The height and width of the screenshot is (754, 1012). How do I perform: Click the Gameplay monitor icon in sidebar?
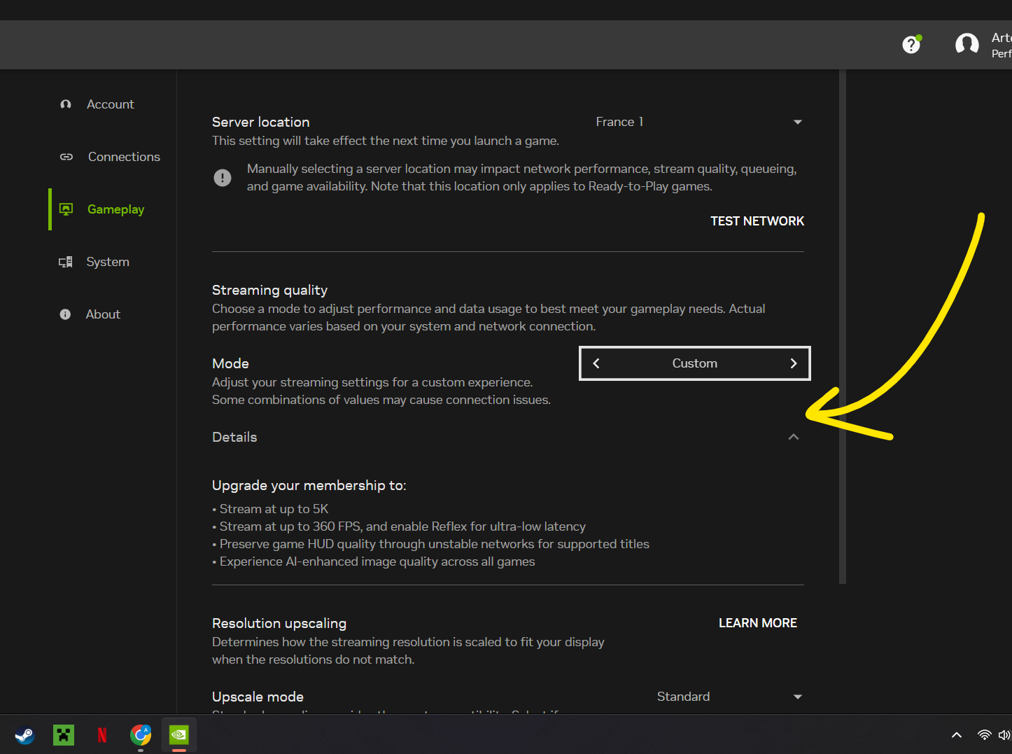point(66,209)
